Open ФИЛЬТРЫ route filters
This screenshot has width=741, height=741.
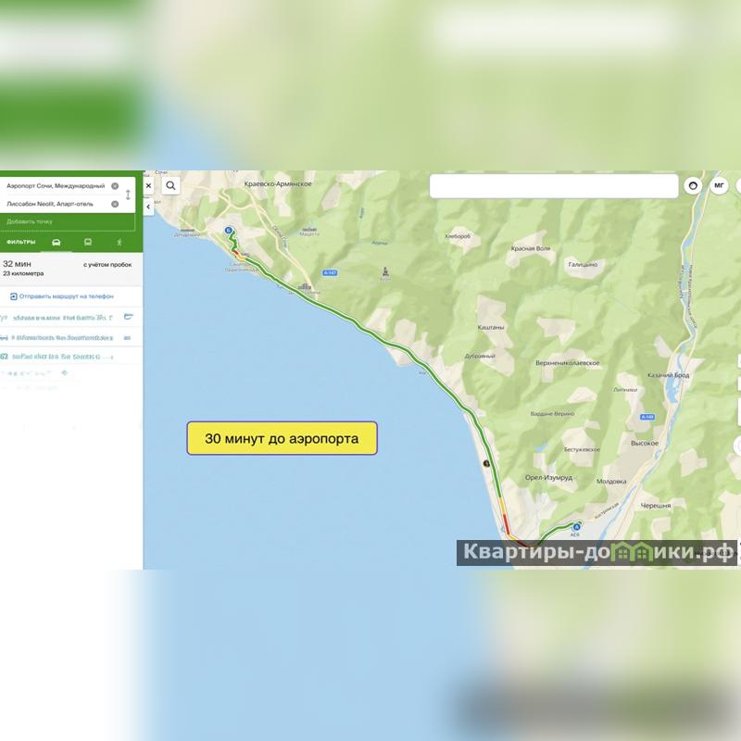tap(20, 243)
